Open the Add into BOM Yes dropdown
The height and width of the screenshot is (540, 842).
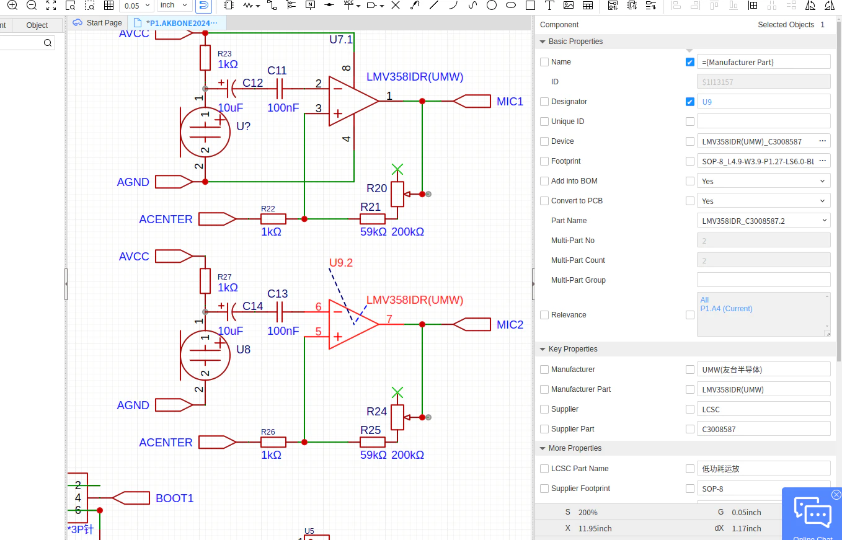point(764,181)
